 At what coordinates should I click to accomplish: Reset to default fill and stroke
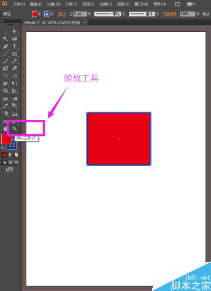tap(3, 148)
